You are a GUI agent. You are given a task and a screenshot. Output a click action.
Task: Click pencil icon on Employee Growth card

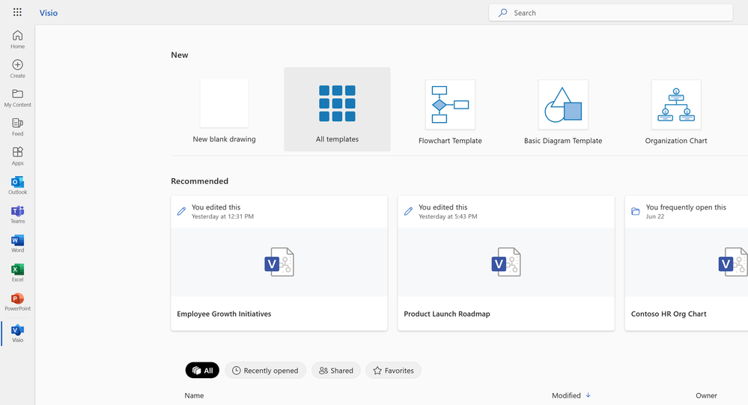(x=181, y=211)
